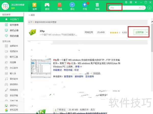Click the scrollbar up arrow
This screenshot has width=153, height=114.
(152, 22)
